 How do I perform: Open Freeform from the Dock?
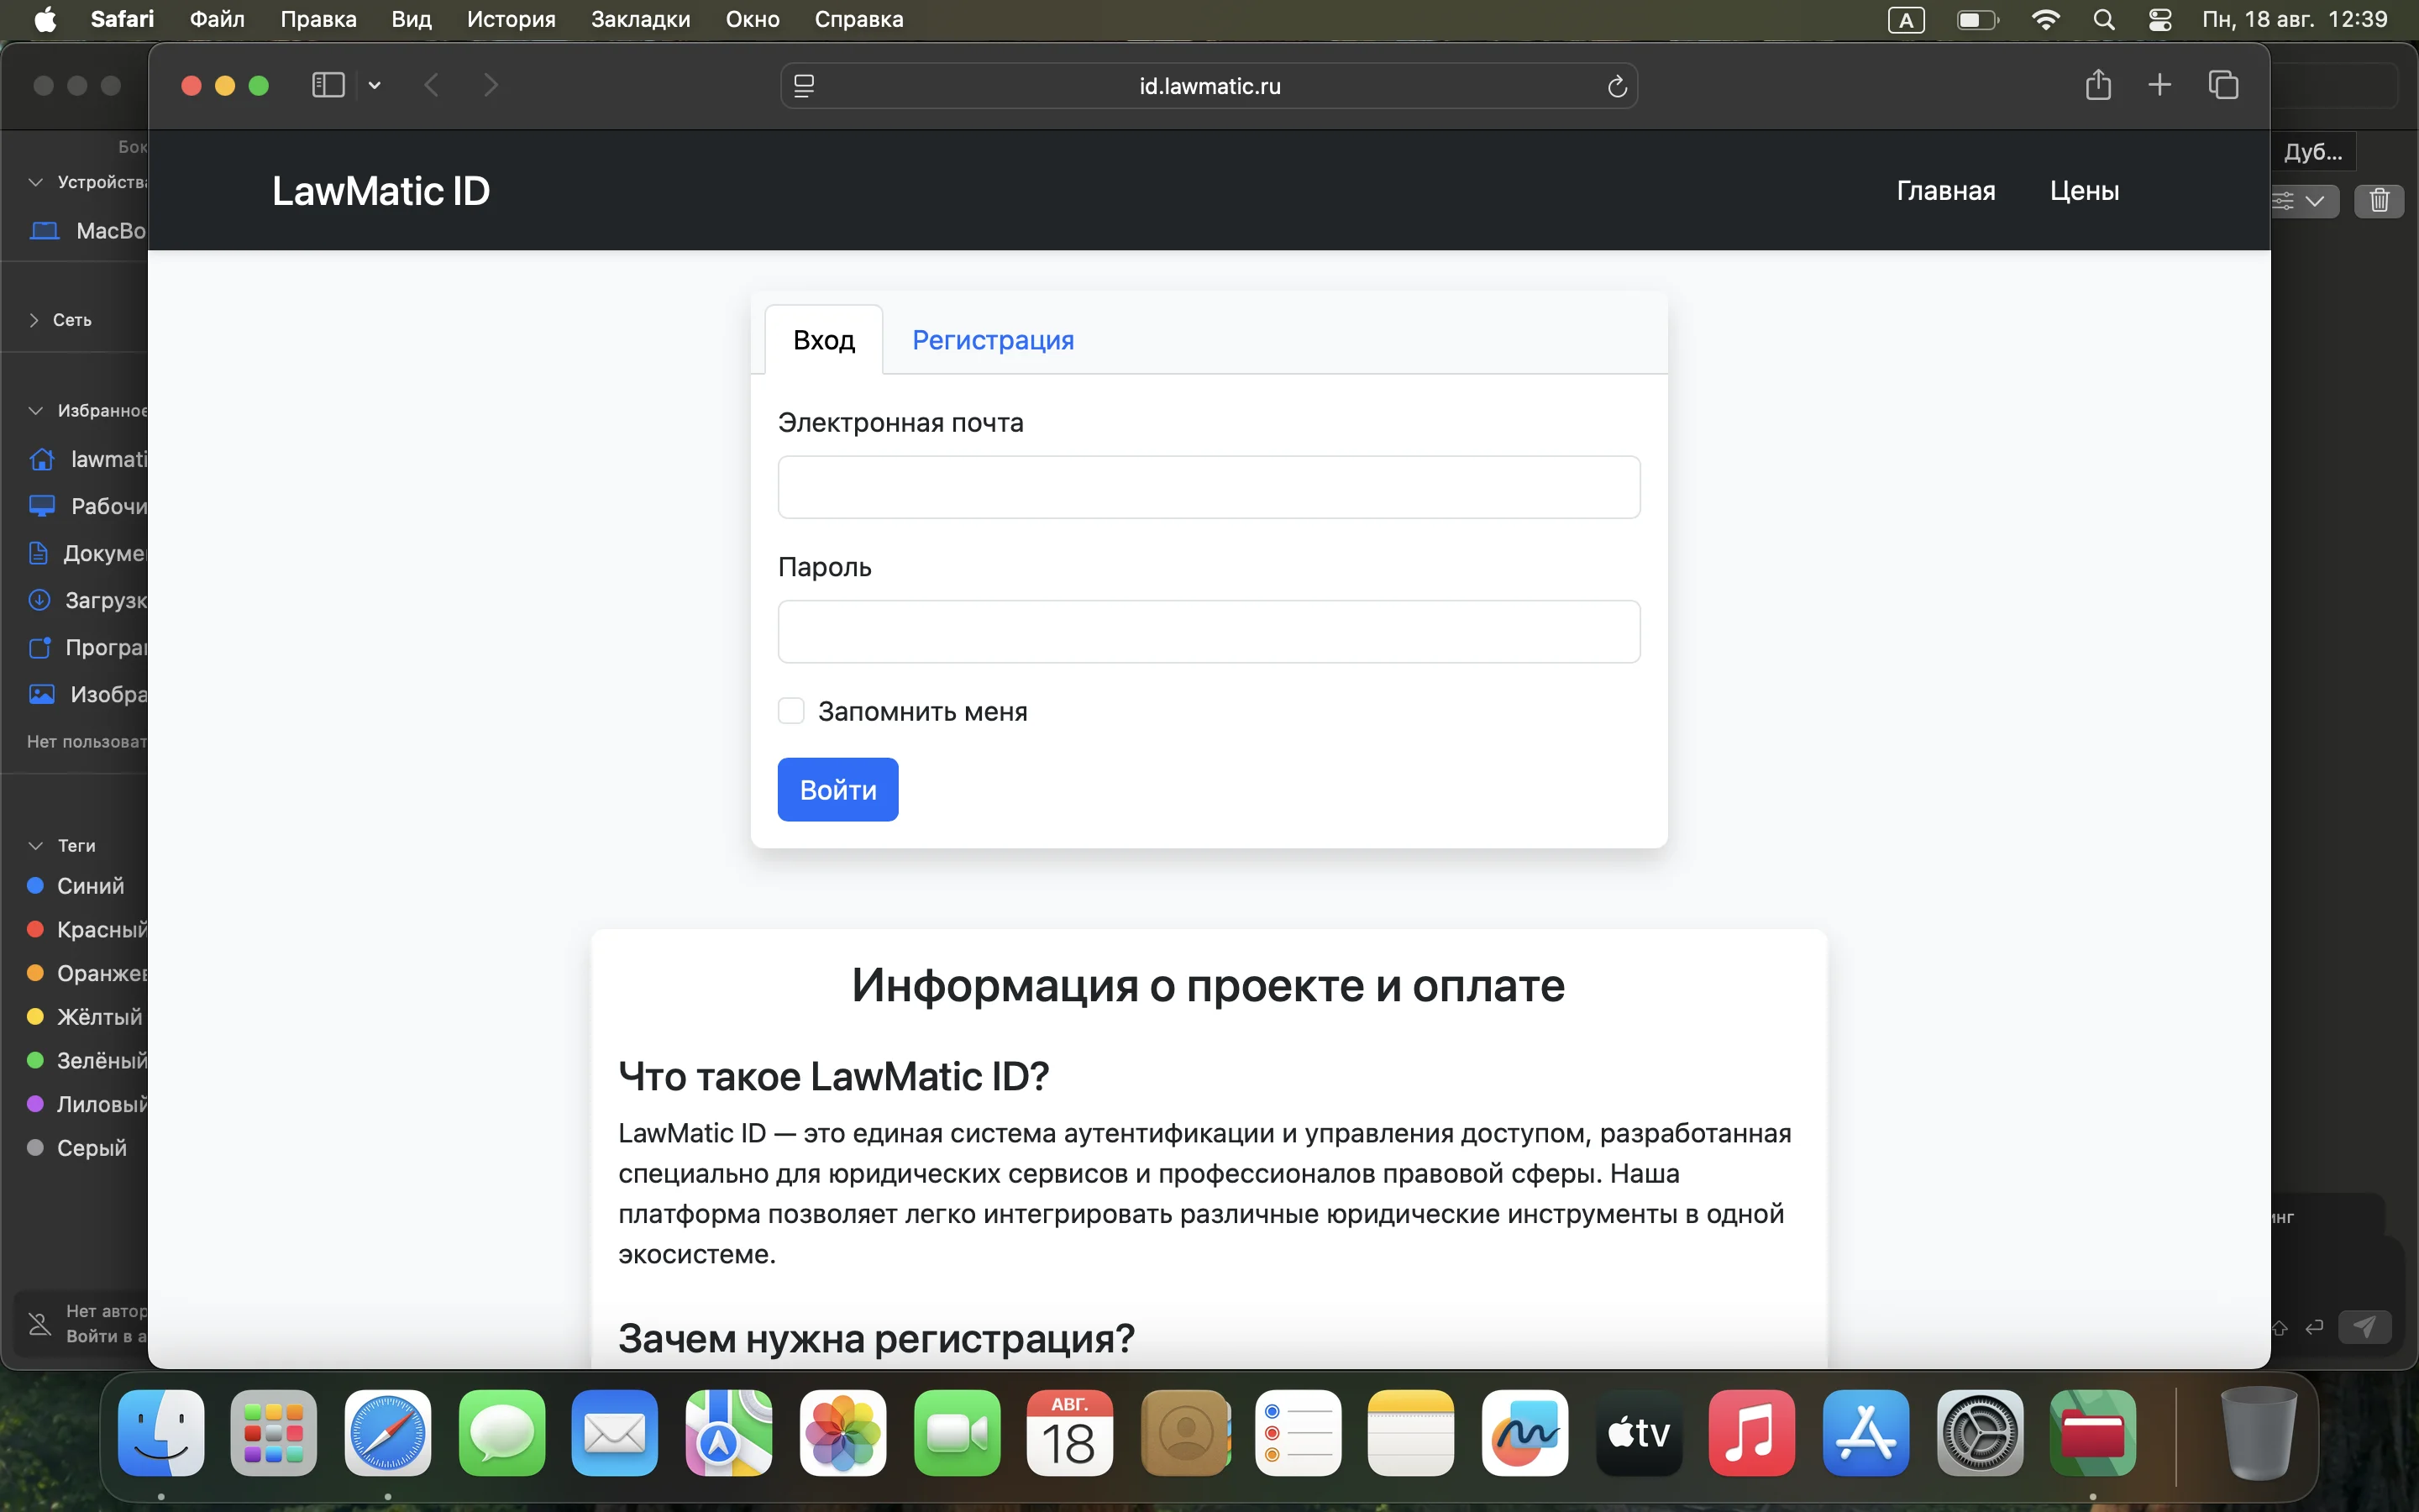(1524, 1433)
